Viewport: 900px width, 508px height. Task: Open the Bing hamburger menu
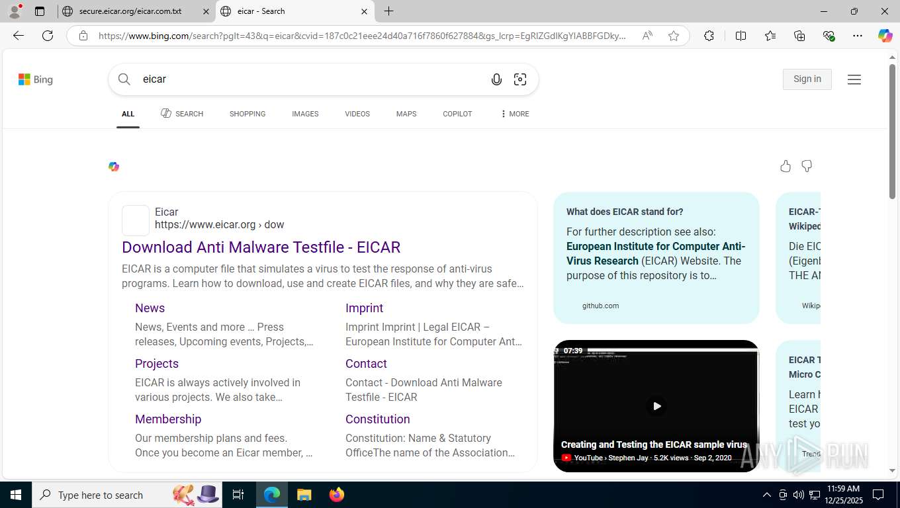click(x=854, y=79)
